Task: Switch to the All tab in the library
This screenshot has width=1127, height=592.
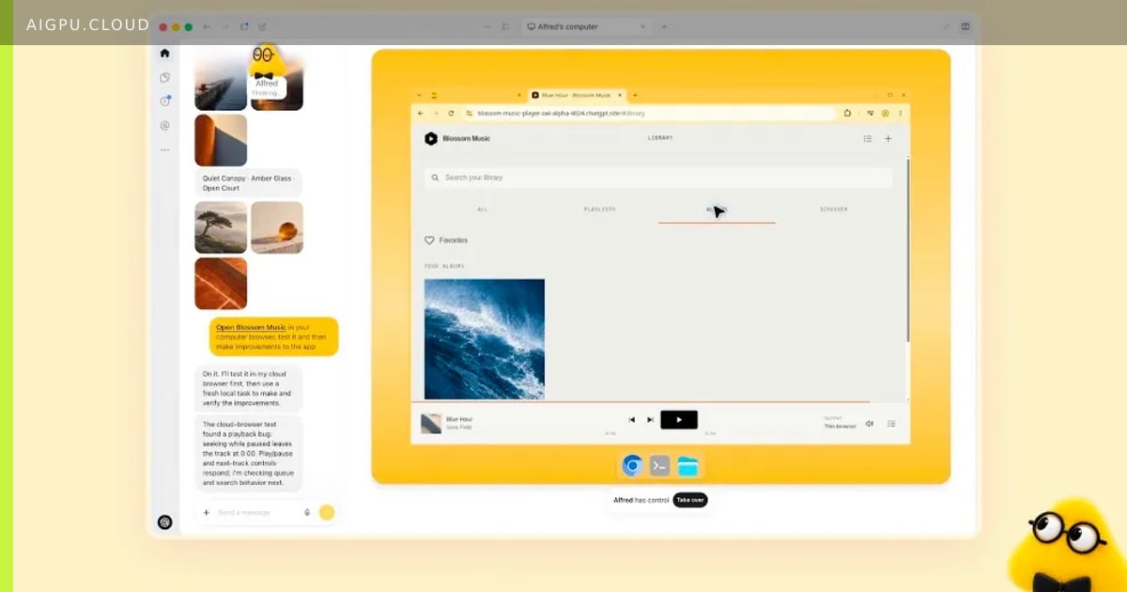Action: pos(483,210)
